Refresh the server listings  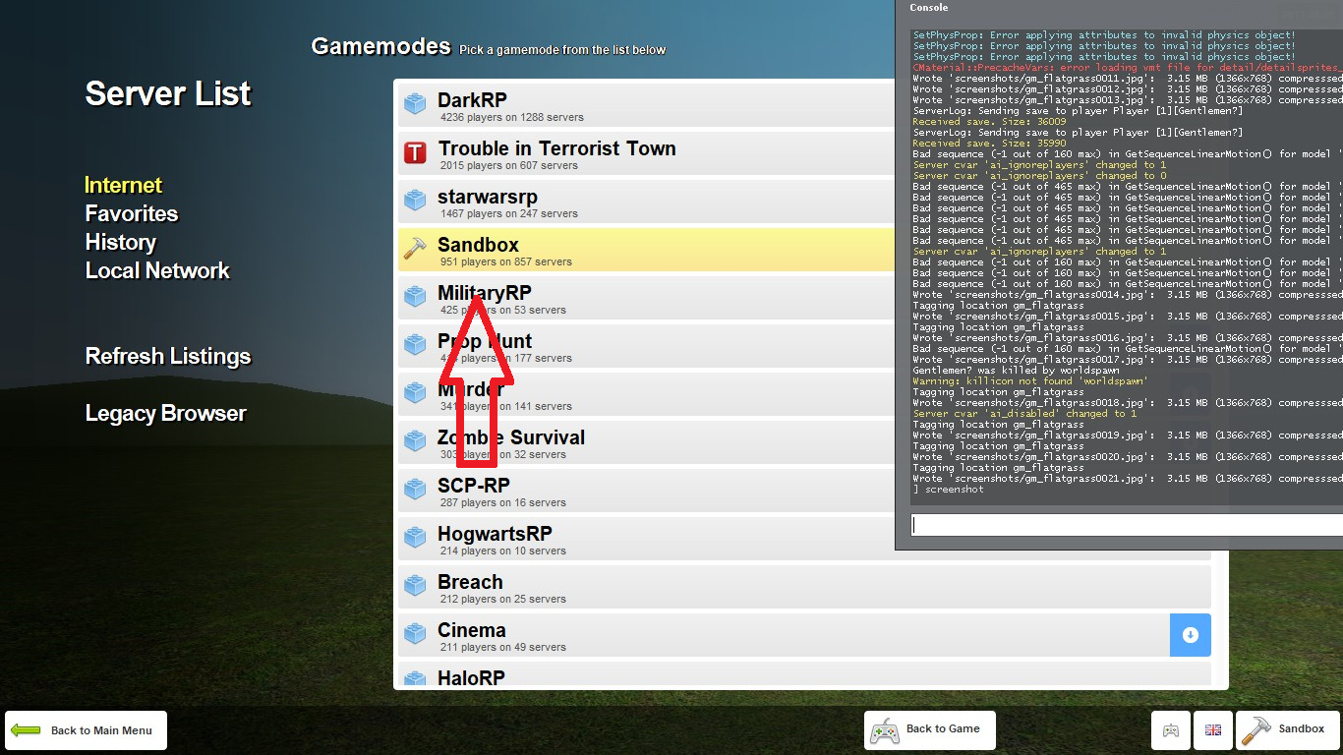pos(168,357)
